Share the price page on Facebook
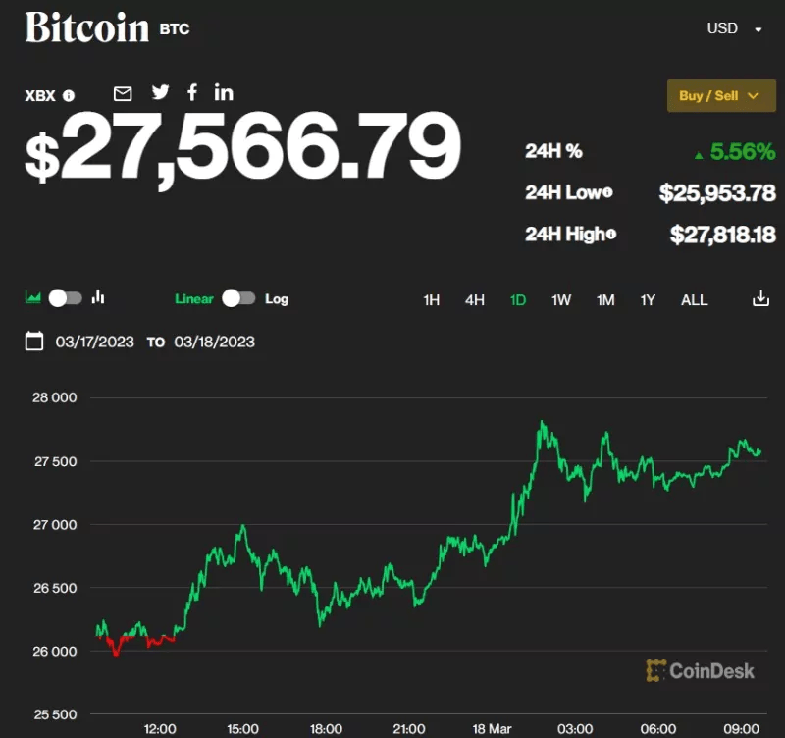Viewport: 785px width, 738px height. 192,92
